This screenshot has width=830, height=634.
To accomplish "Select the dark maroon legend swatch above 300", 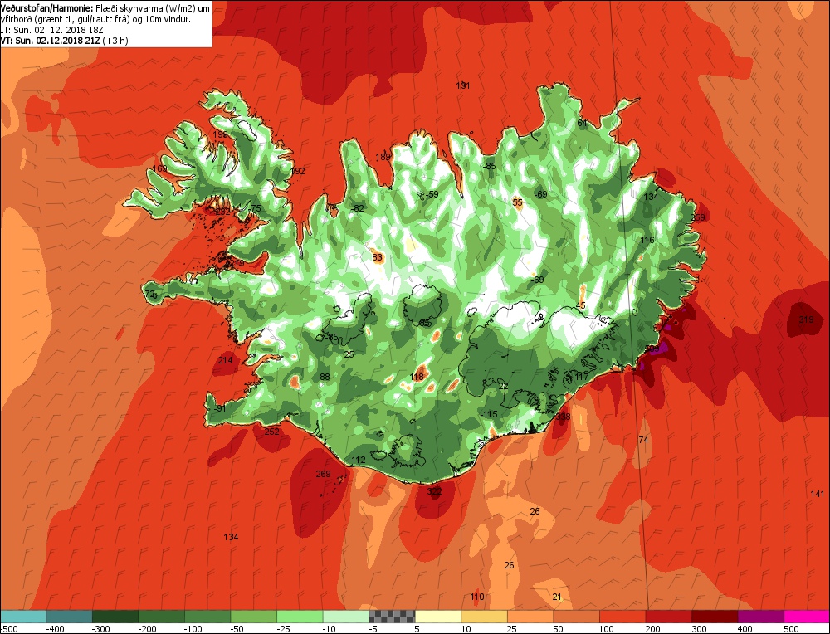I will tap(715, 616).
